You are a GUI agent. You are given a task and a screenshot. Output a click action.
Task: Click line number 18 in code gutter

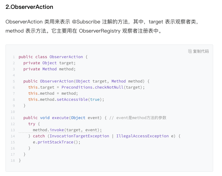[x=13, y=160]
